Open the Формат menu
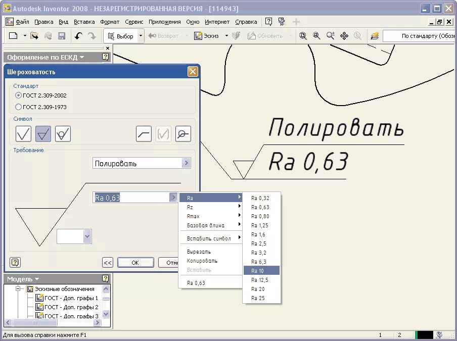Image resolution: width=457 pixels, height=341 pixels. [x=110, y=22]
